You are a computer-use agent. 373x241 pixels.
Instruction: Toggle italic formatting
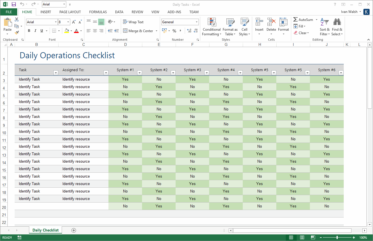35,30
